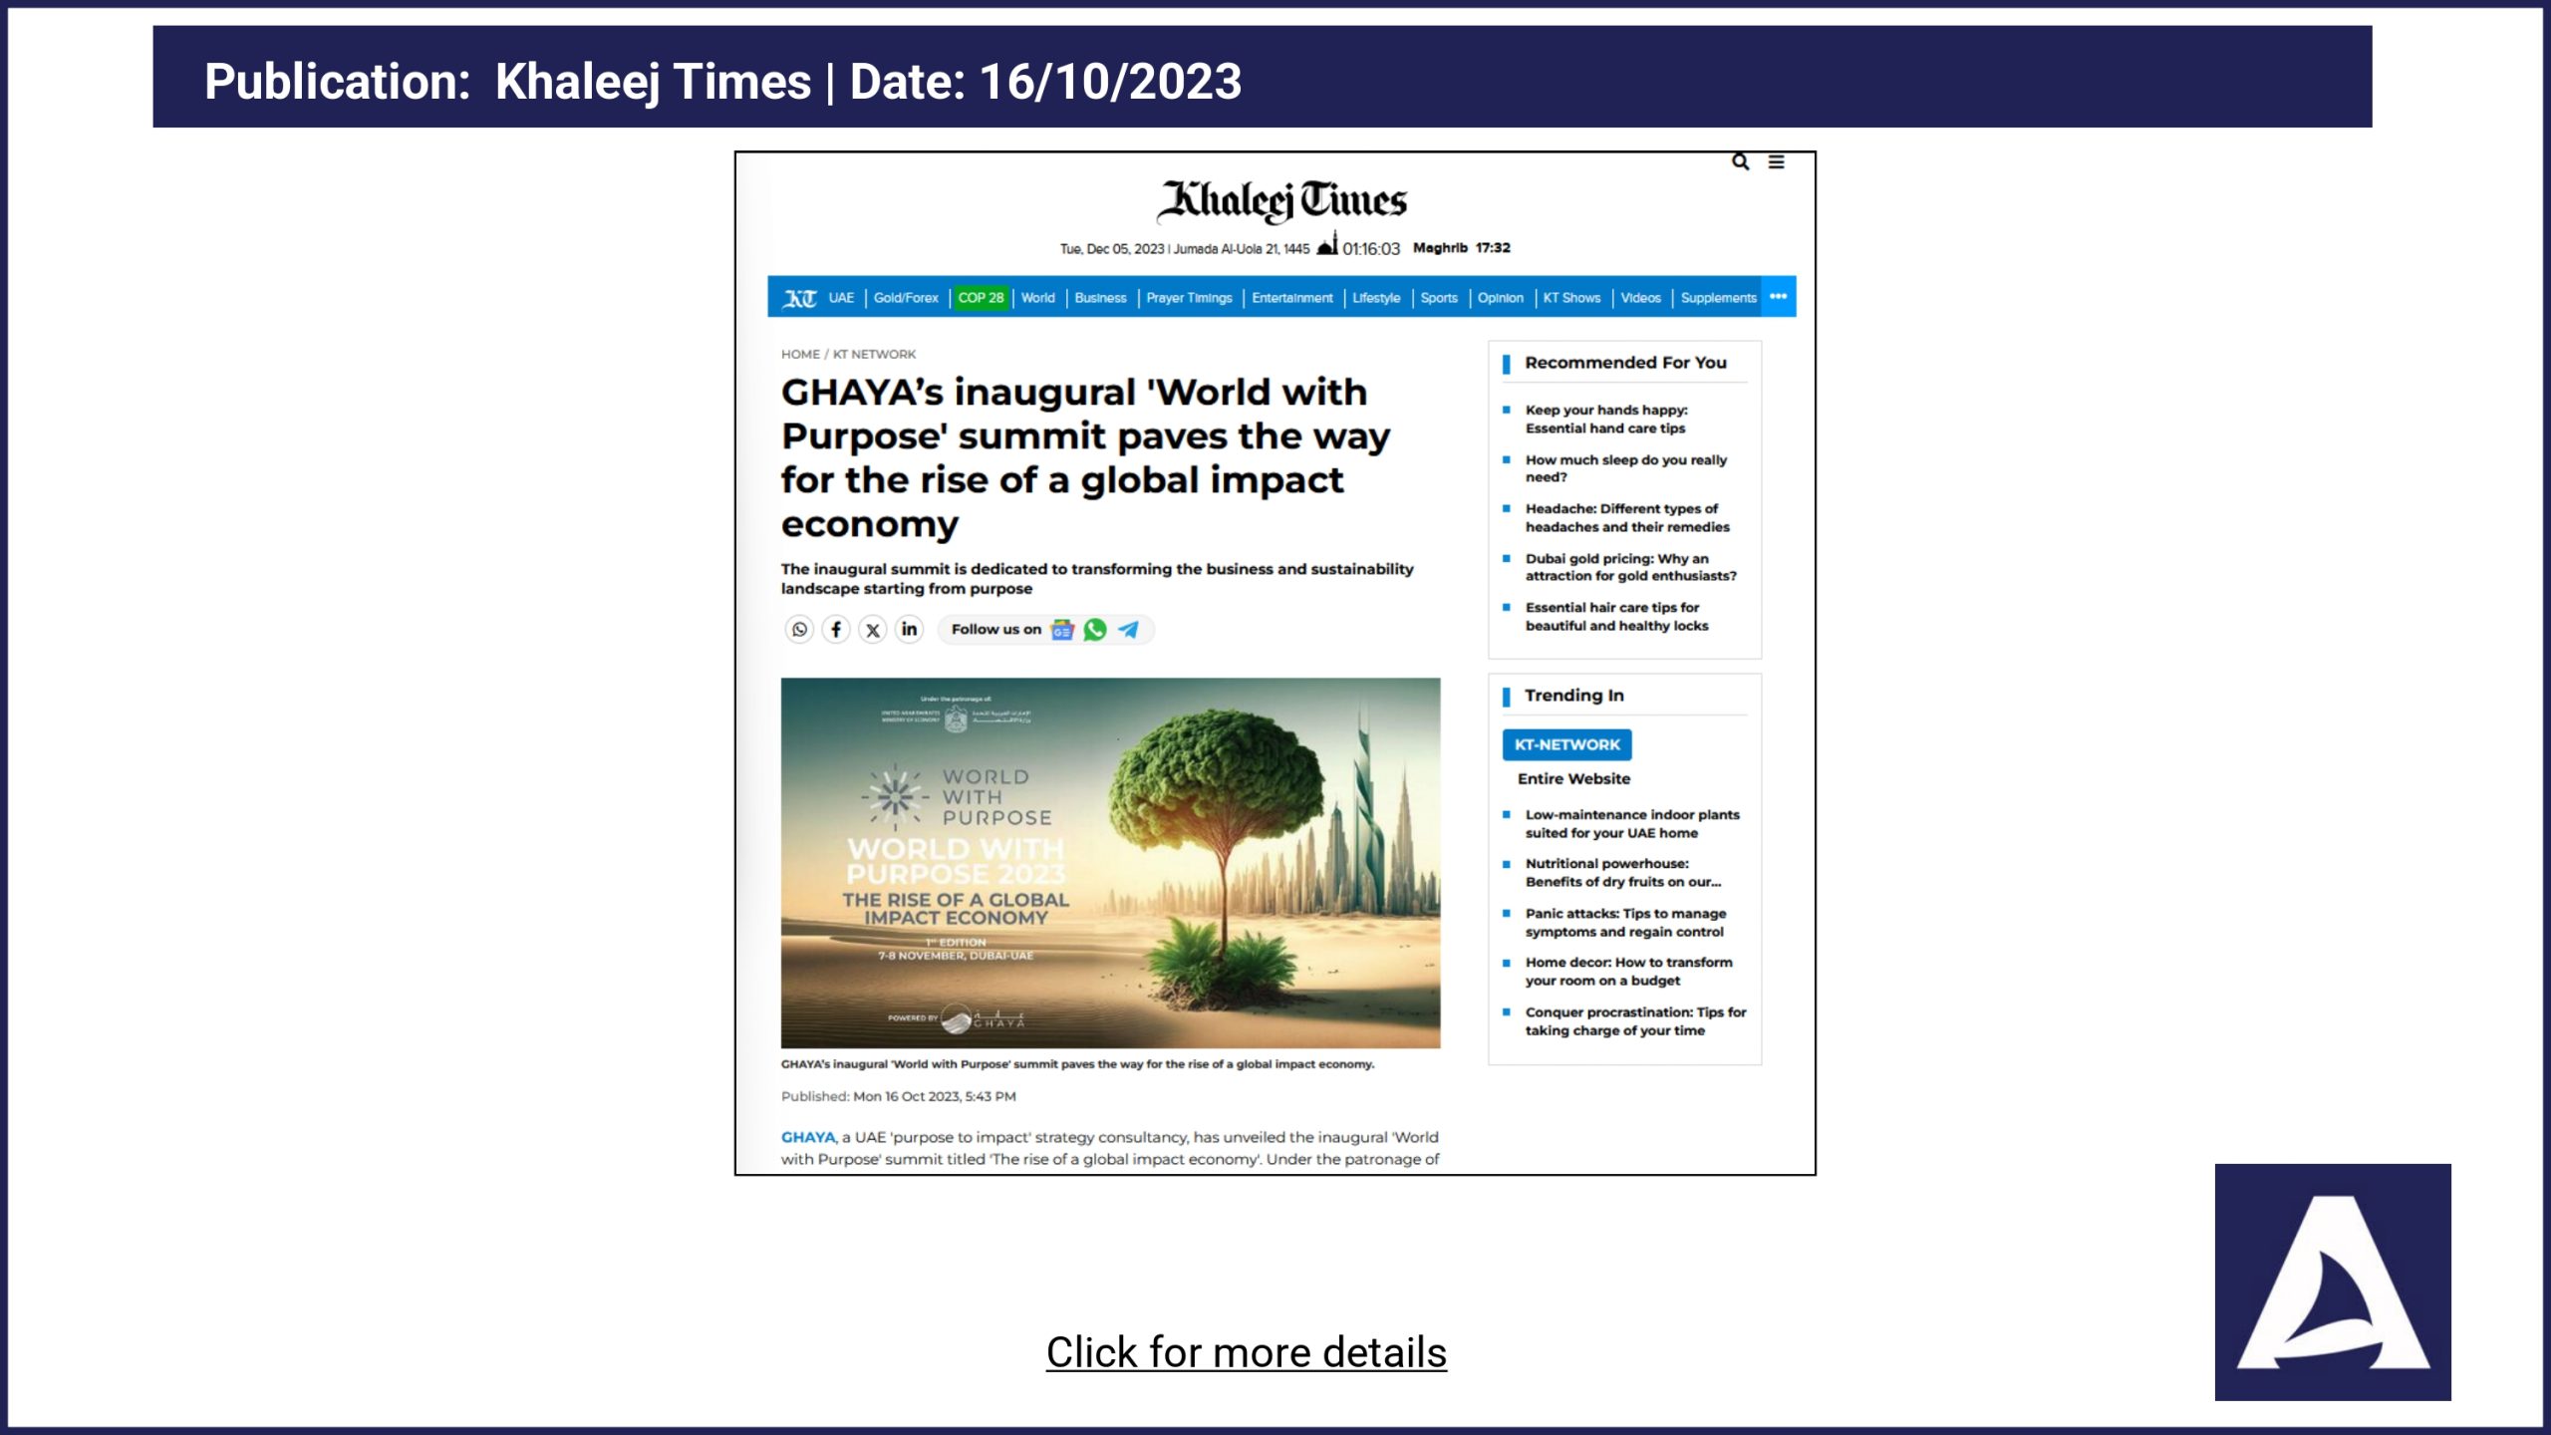Screen dimensions: 2551x1435
Task: Click the GHAYA link in article text
Action: [x=808, y=1137]
